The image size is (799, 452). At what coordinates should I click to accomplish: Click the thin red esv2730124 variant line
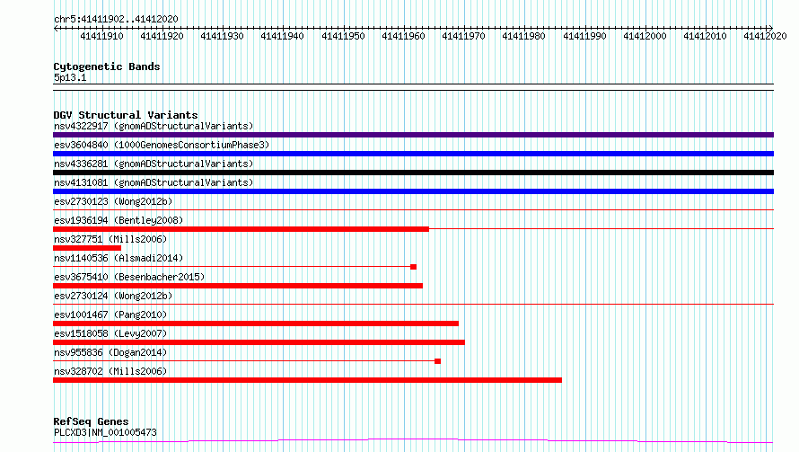[x=413, y=304]
